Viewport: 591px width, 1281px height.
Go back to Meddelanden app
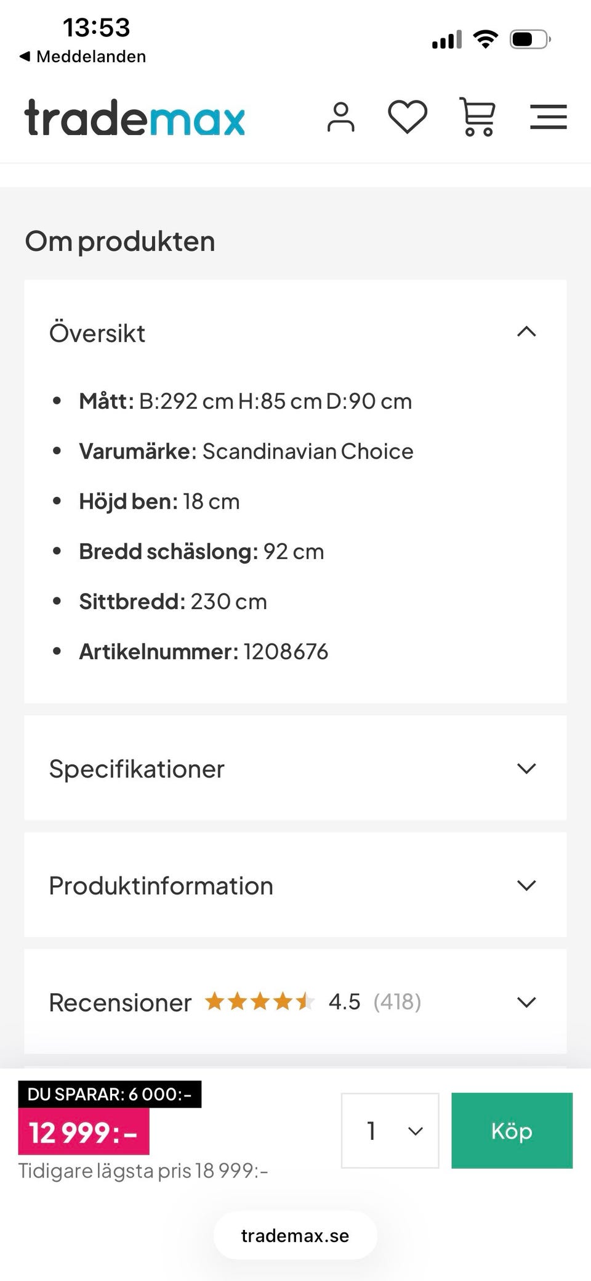click(x=83, y=57)
